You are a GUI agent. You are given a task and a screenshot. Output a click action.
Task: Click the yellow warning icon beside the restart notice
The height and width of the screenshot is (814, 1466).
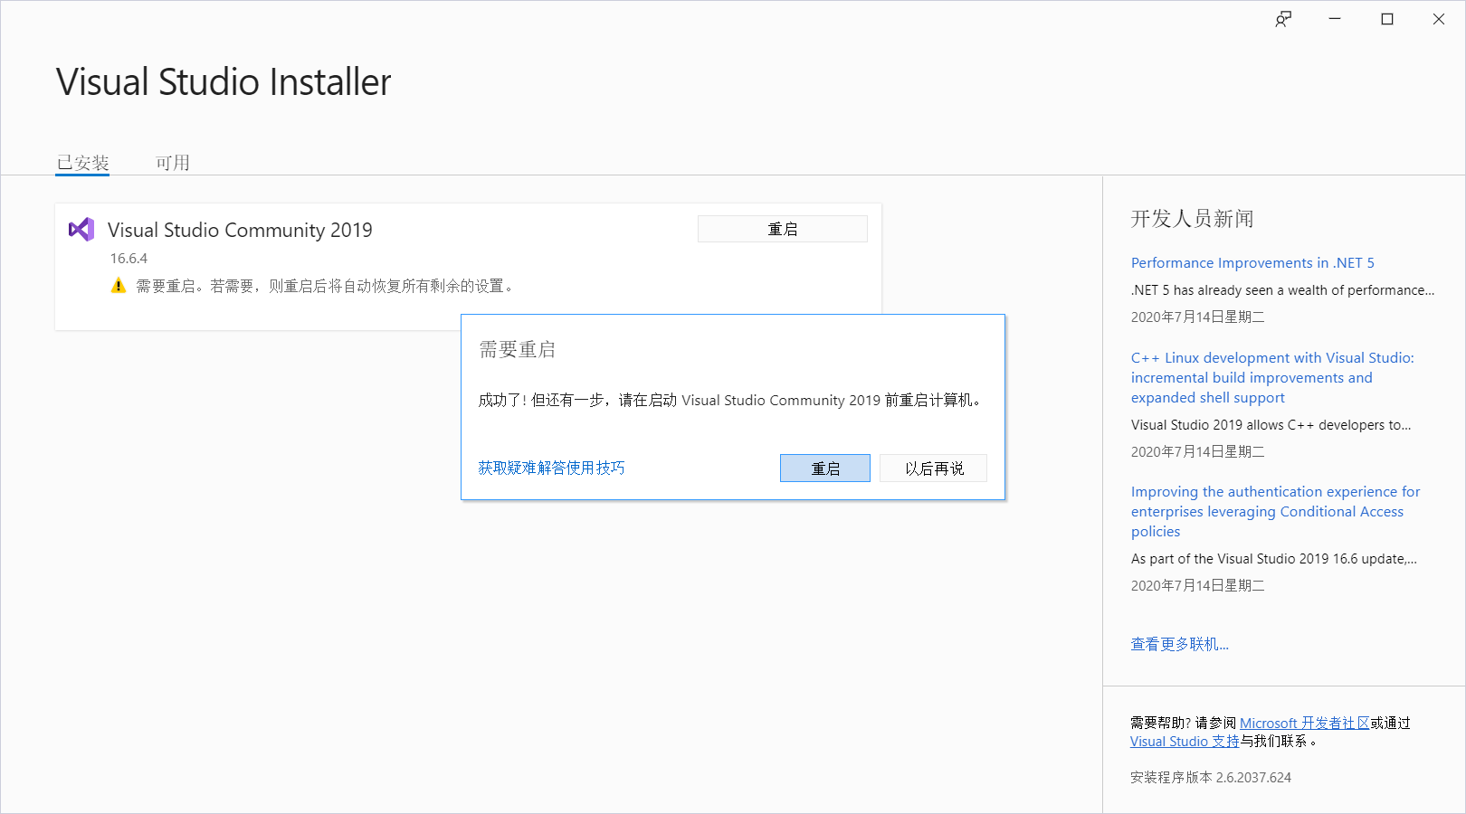pyautogui.click(x=119, y=286)
